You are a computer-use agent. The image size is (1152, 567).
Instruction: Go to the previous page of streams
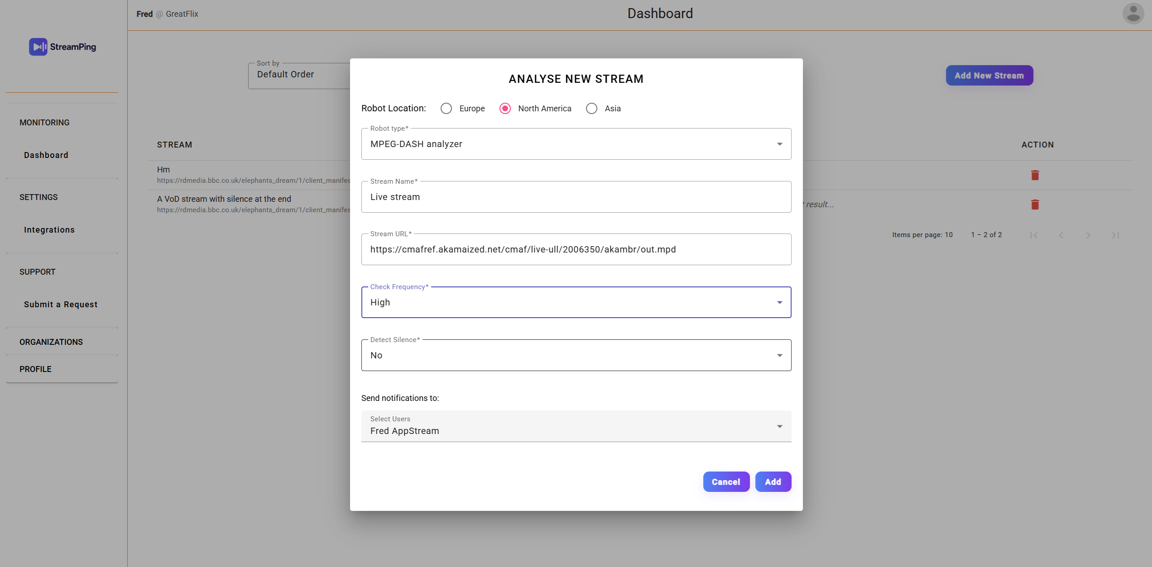[x=1061, y=235]
